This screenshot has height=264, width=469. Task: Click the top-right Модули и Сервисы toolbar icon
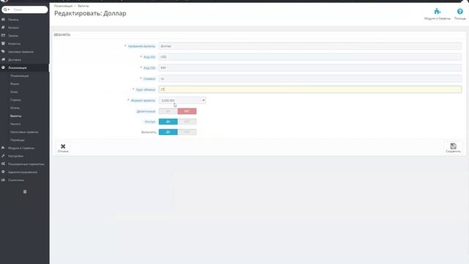coord(437,12)
